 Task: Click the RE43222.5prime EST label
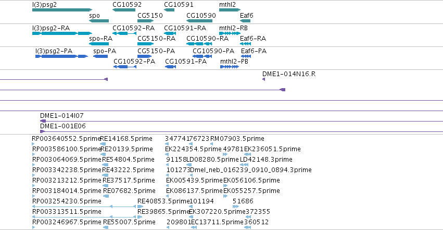[x=128, y=170]
